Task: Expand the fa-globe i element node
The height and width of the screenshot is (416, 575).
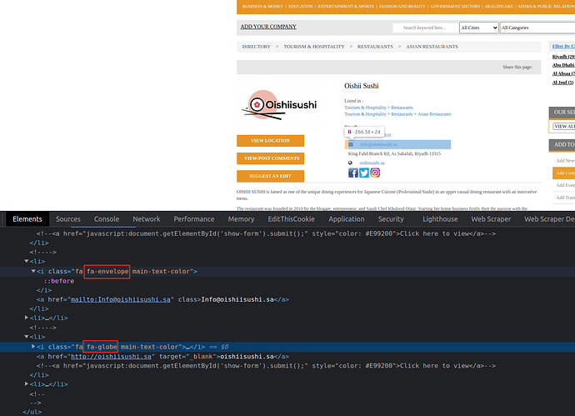Action: [x=34, y=346]
